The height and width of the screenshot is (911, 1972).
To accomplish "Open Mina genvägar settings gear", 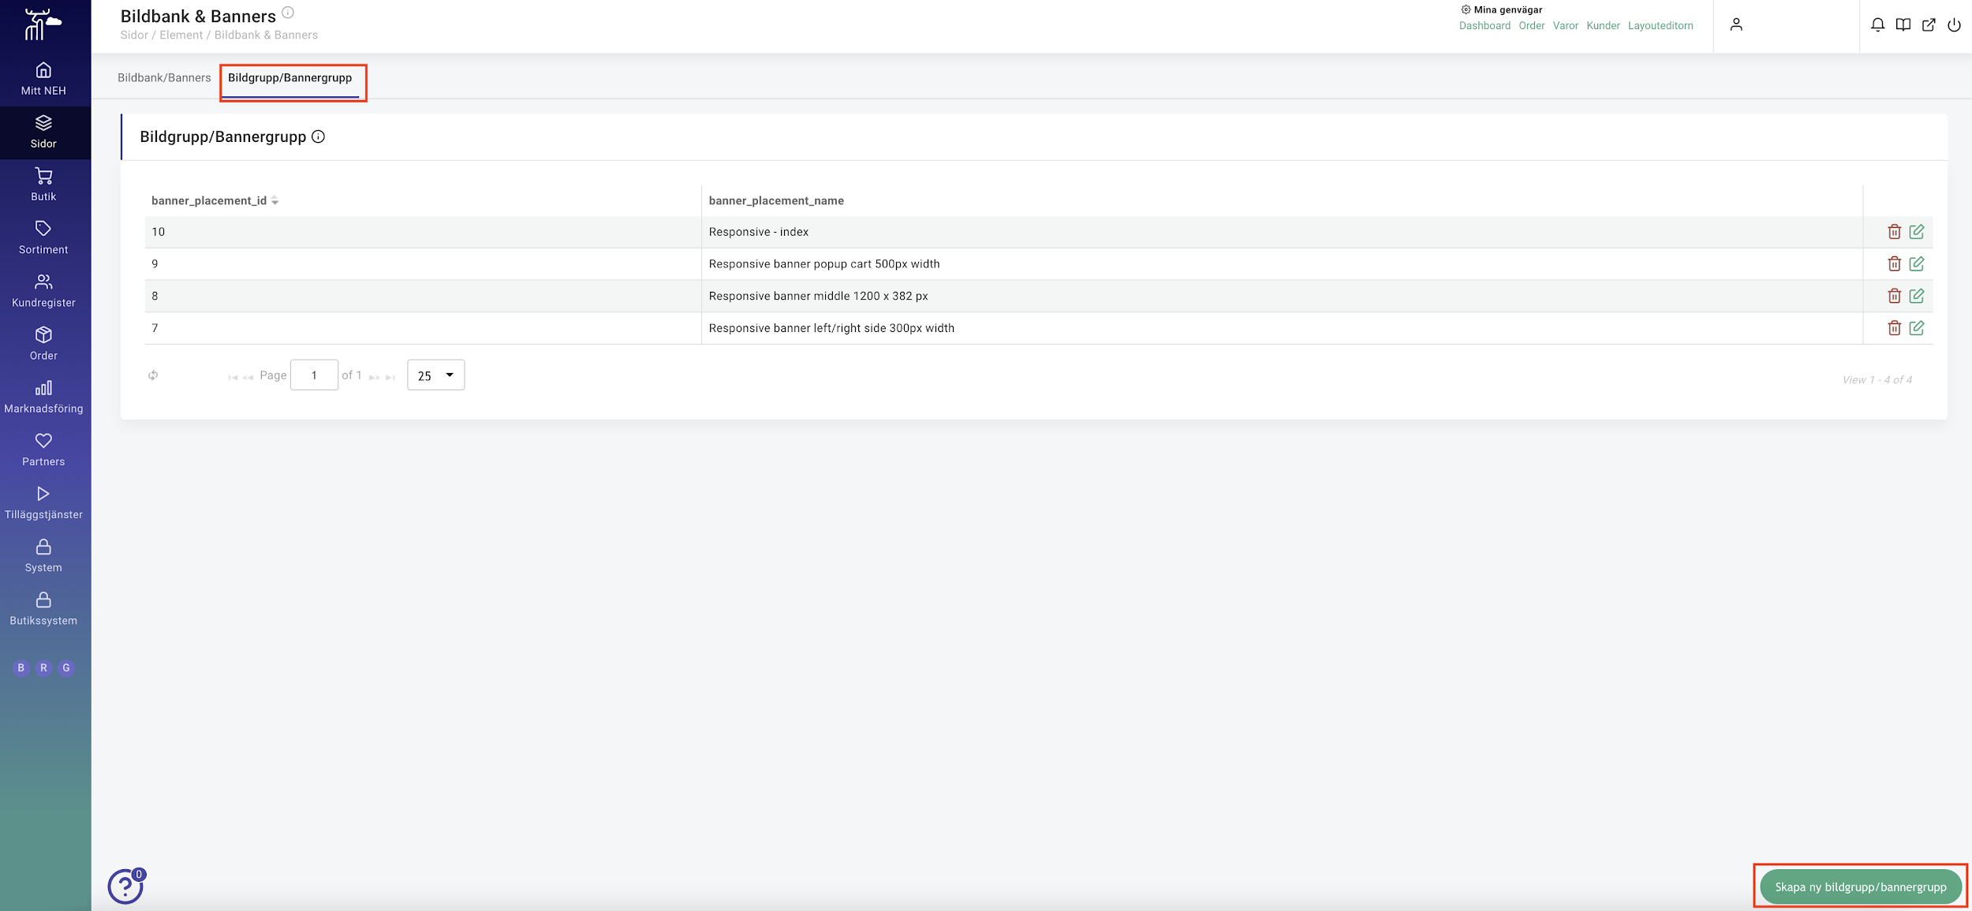I will point(1466,9).
